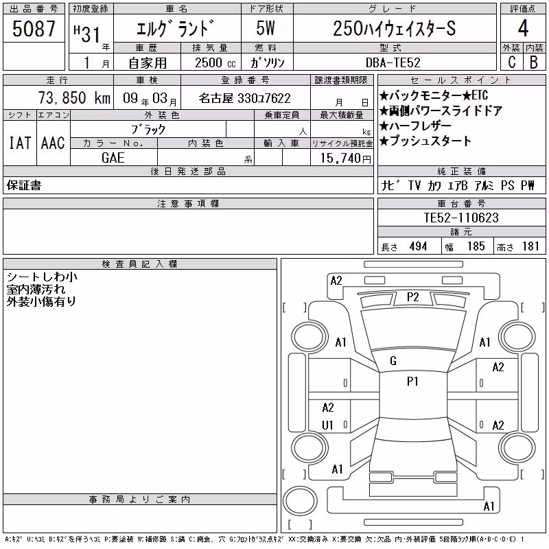Select inspector note シートしわ小
The width and height of the screenshot is (549, 549).
point(42,277)
